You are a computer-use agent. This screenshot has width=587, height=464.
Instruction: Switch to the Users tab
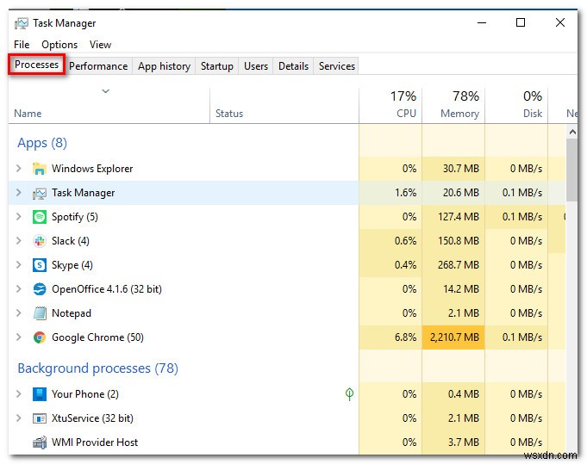click(256, 66)
